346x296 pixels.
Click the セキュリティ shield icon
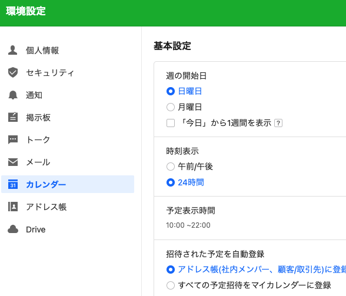point(13,72)
